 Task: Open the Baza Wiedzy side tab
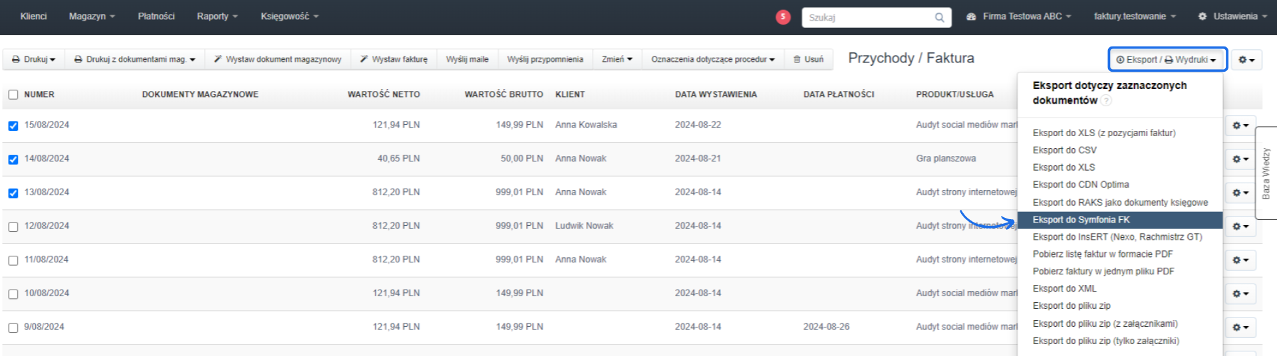click(1266, 173)
